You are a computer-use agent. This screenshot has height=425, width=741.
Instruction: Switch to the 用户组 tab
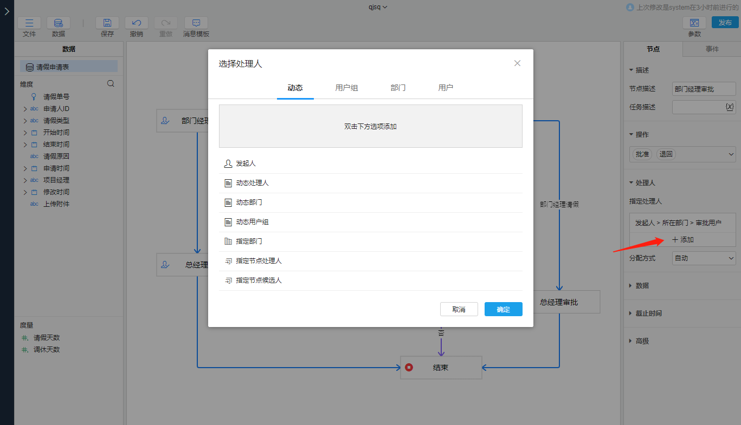coord(346,88)
